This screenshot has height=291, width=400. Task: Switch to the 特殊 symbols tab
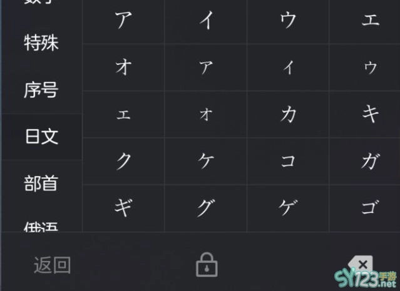pyautogui.click(x=42, y=43)
